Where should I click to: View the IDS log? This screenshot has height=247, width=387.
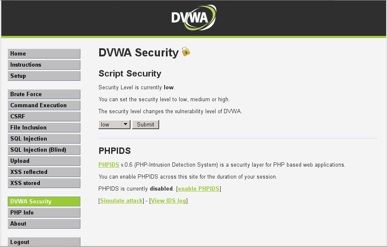(168, 200)
